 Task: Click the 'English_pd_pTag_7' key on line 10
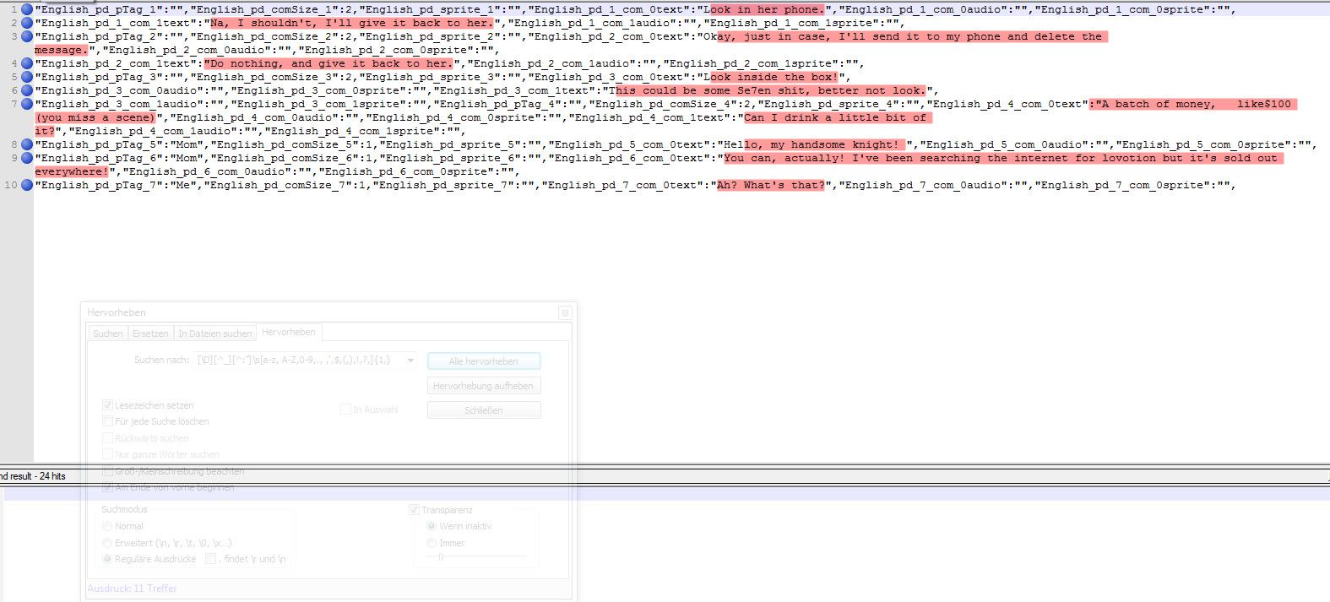pyautogui.click(x=99, y=185)
